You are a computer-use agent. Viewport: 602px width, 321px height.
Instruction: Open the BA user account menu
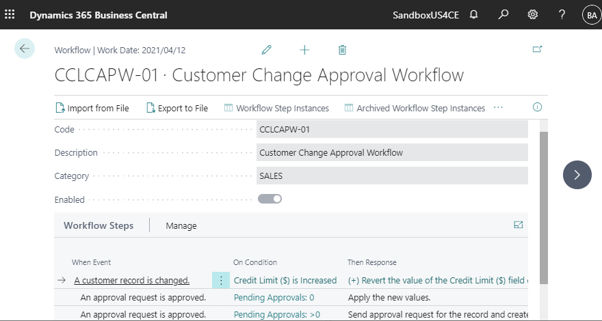point(592,15)
